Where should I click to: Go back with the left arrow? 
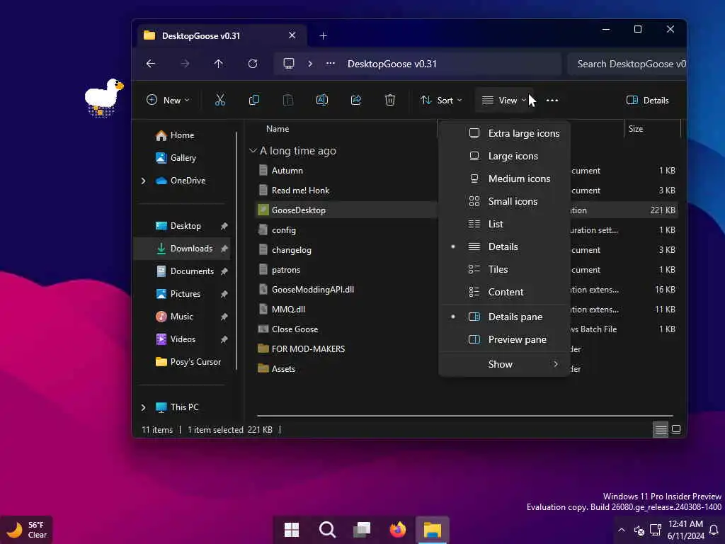pos(151,64)
